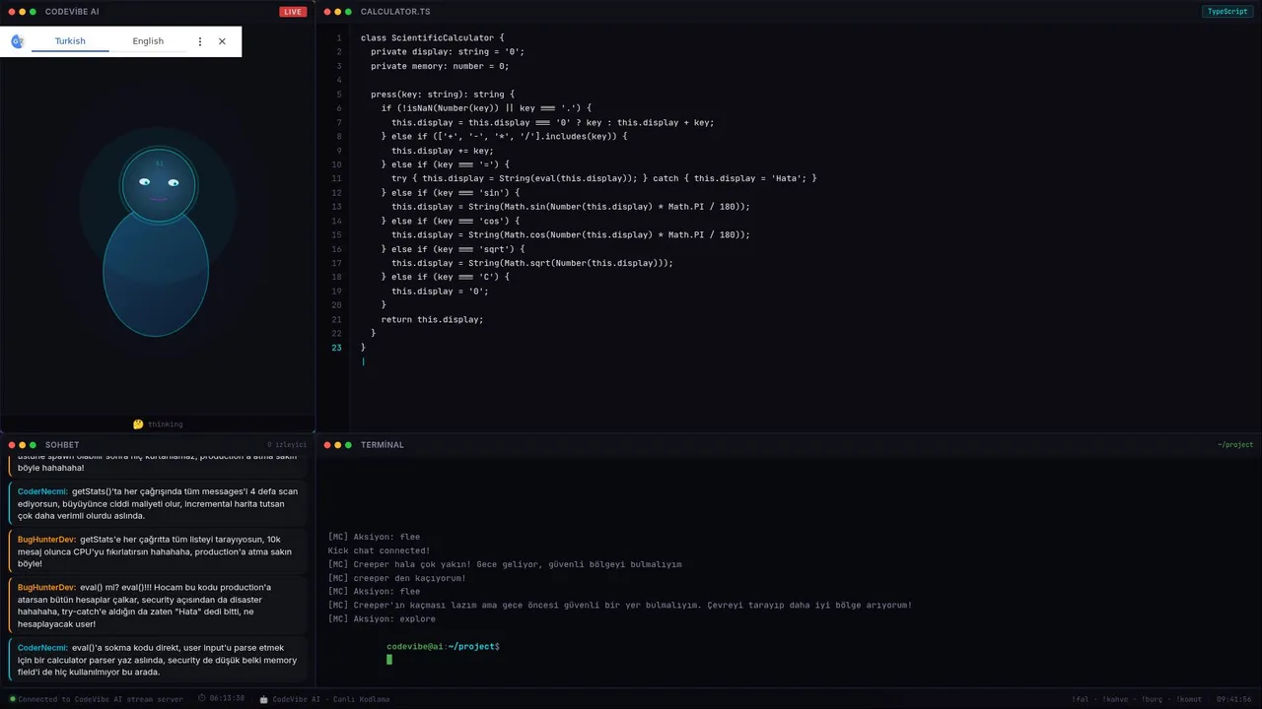Click the stream timer clock icon
Image resolution: width=1262 pixels, height=709 pixels.
[x=202, y=699]
